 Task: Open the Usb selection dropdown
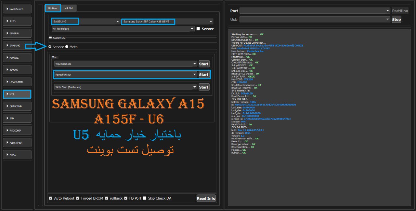click(315, 20)
